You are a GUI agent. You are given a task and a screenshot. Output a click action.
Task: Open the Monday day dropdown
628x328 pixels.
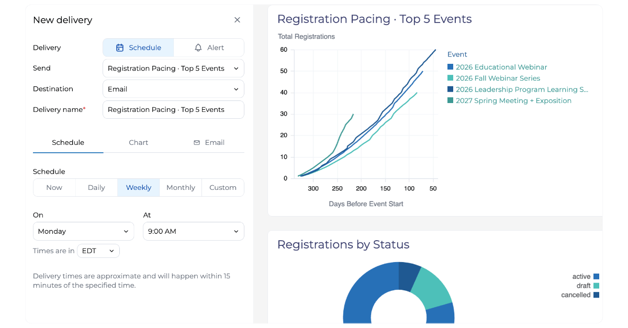pyautogui.click(x=83, y=231)
